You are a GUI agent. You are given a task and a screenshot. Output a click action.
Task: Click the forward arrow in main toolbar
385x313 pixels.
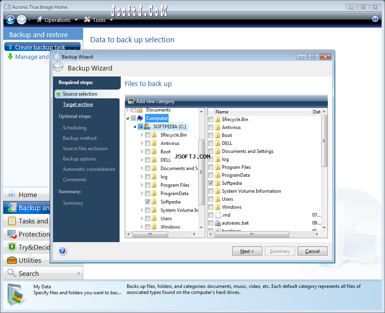point(22,20)
